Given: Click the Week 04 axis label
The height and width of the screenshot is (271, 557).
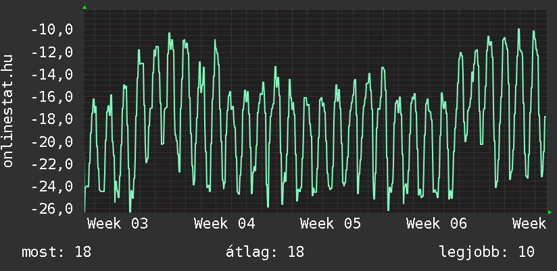Looking at the screenshot, I should coord(224,223).
